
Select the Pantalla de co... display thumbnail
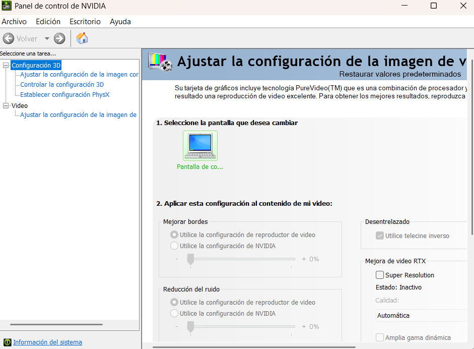point(200,146)
